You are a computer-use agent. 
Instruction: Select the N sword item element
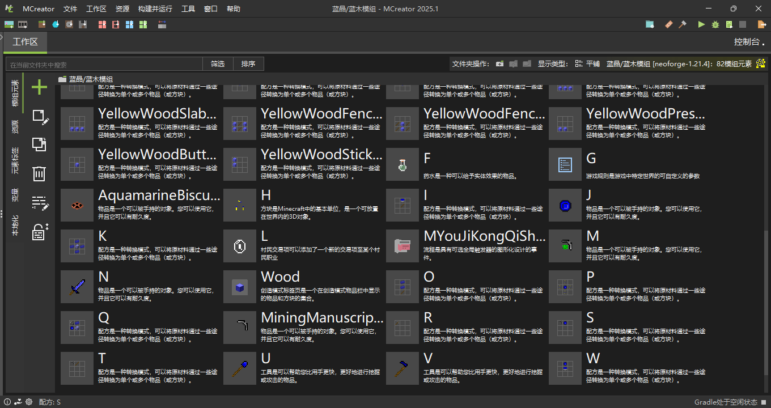click(x=141, y=286)
